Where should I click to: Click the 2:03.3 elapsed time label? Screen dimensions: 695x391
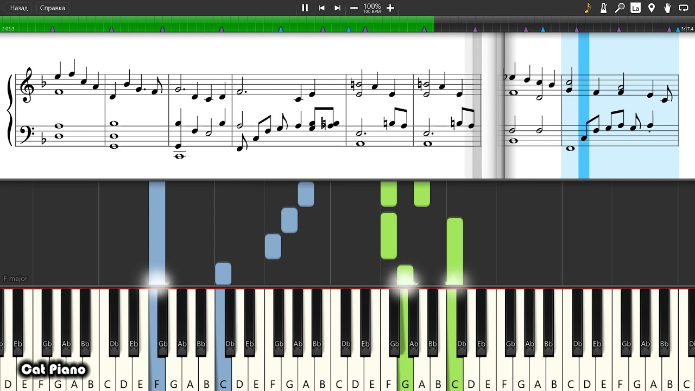[8, 29]
